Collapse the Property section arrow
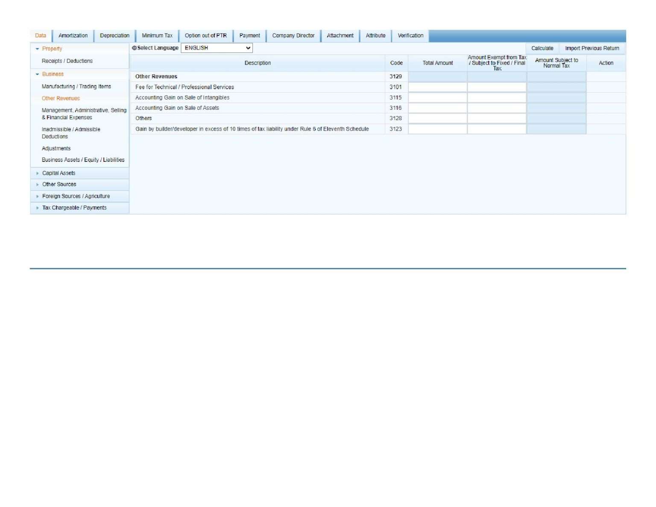Viewport: 656px width, 507px height. pos(37,49)
